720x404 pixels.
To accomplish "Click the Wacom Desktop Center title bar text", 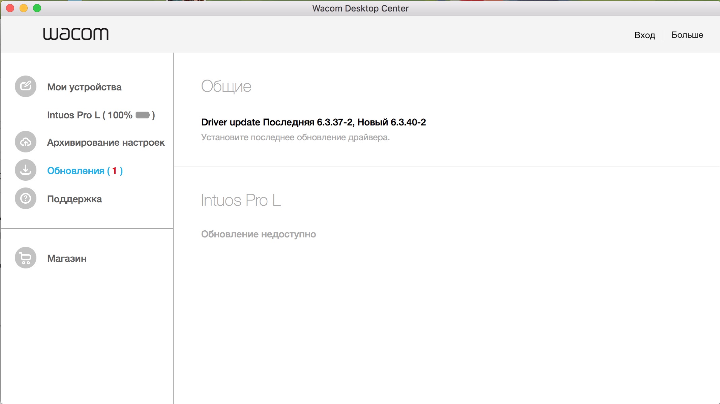I will 360,8.
